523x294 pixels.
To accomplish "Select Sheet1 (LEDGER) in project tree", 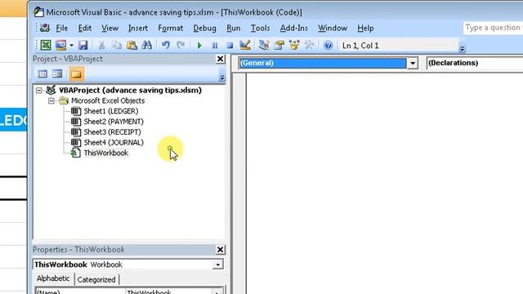I will click(x=111, y=111).
